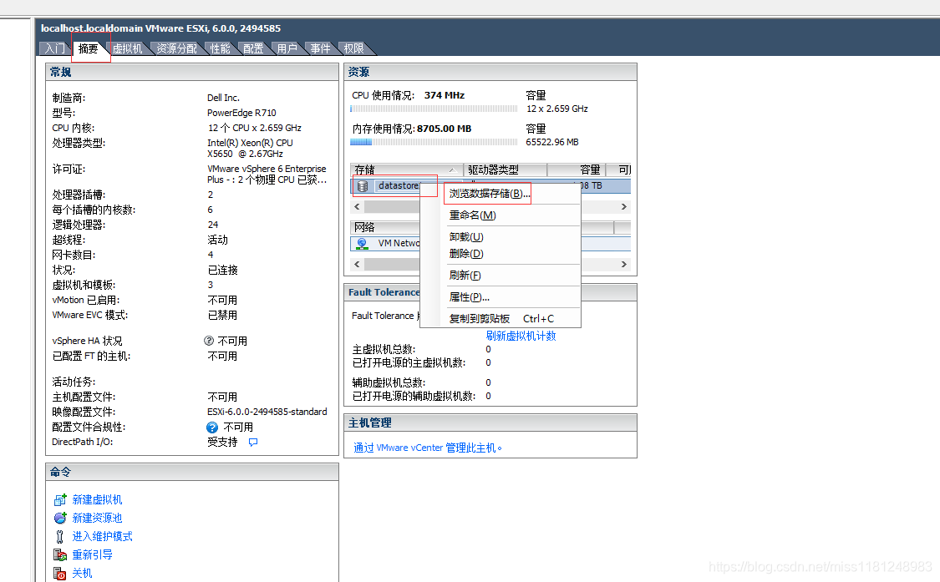Open the 入门 (Getting Started) tab

click(55, 48)
